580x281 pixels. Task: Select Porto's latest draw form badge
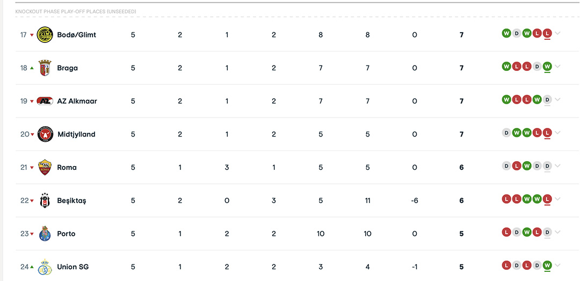pyautogui.click(x=547, y=232)
